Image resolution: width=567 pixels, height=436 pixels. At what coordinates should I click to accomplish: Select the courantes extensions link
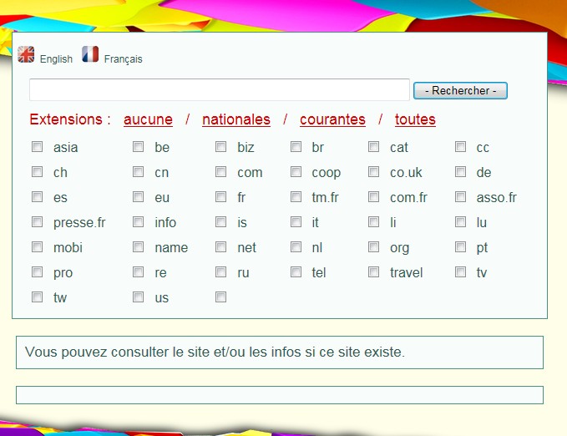(332, 119)
